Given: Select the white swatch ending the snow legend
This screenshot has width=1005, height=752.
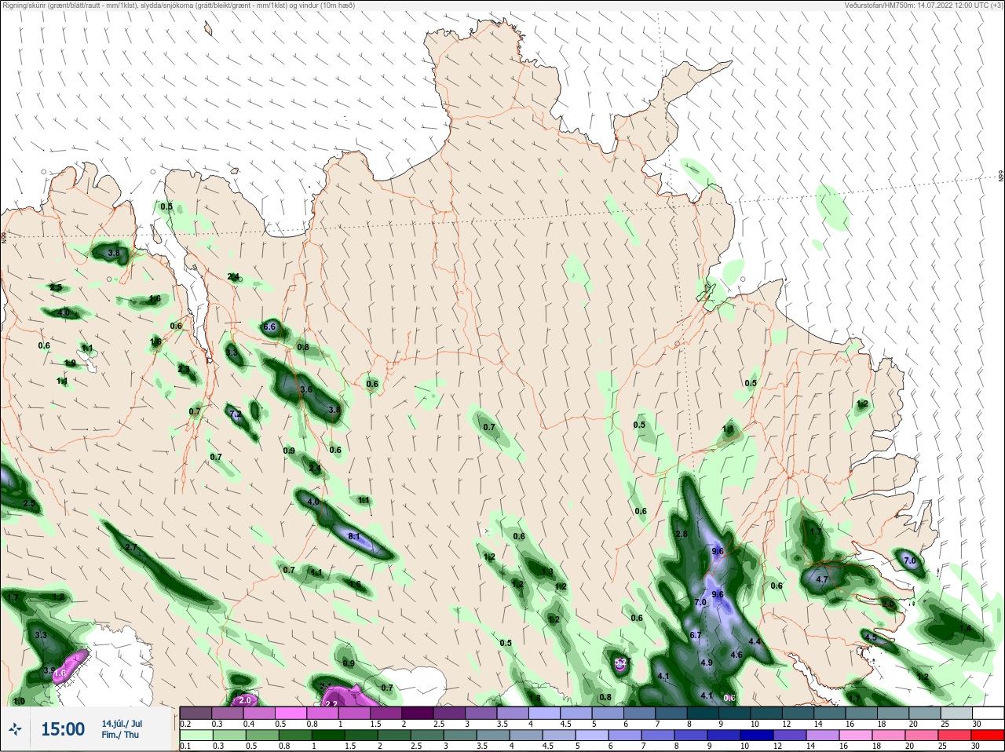Looking at the screenshot, I should coord(989,713).
